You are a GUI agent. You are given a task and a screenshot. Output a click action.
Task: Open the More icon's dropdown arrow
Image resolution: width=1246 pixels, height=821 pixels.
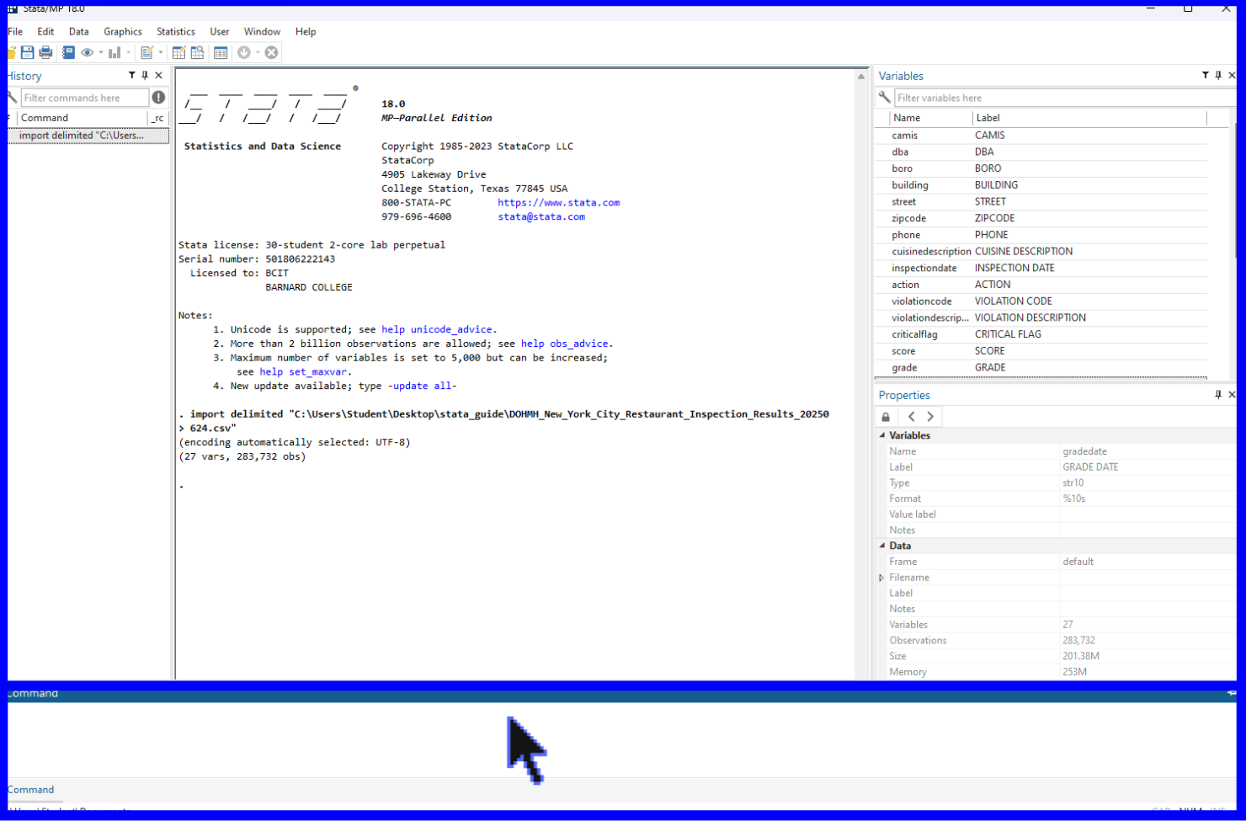(258, 52)
